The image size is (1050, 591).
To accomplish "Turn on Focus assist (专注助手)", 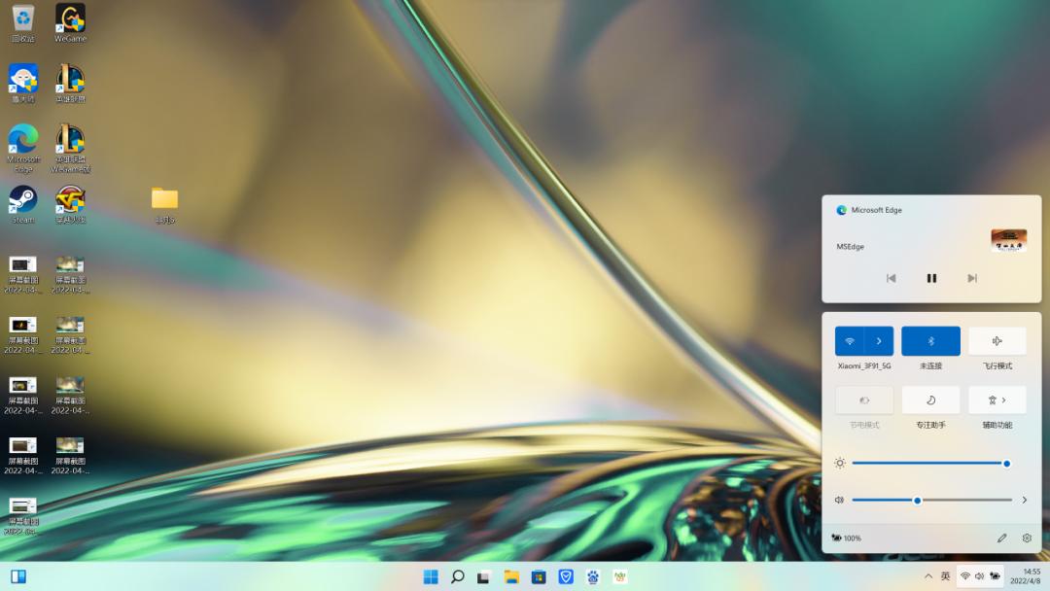I will tap(930, 400).
